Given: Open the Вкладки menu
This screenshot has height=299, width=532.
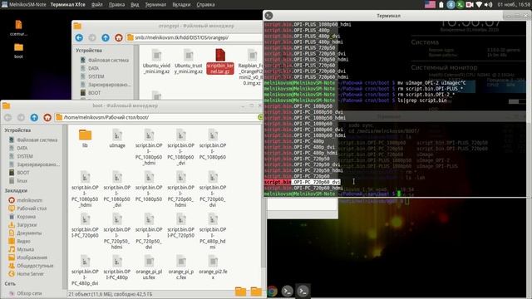Looking at the screenshot, I should (181, 5).
